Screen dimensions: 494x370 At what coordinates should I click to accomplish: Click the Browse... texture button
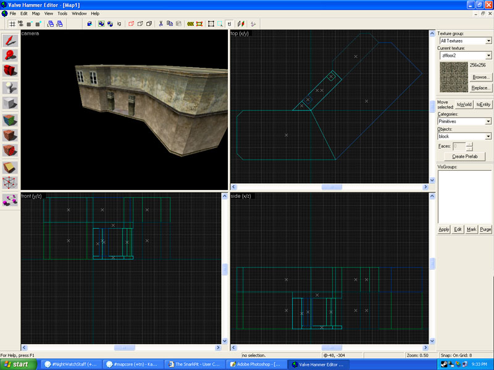click(x=480, y=77)
